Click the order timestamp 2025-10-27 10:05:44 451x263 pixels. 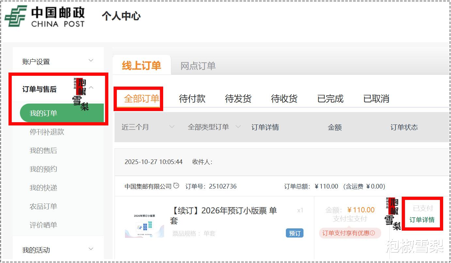click(x=153, y=162)
